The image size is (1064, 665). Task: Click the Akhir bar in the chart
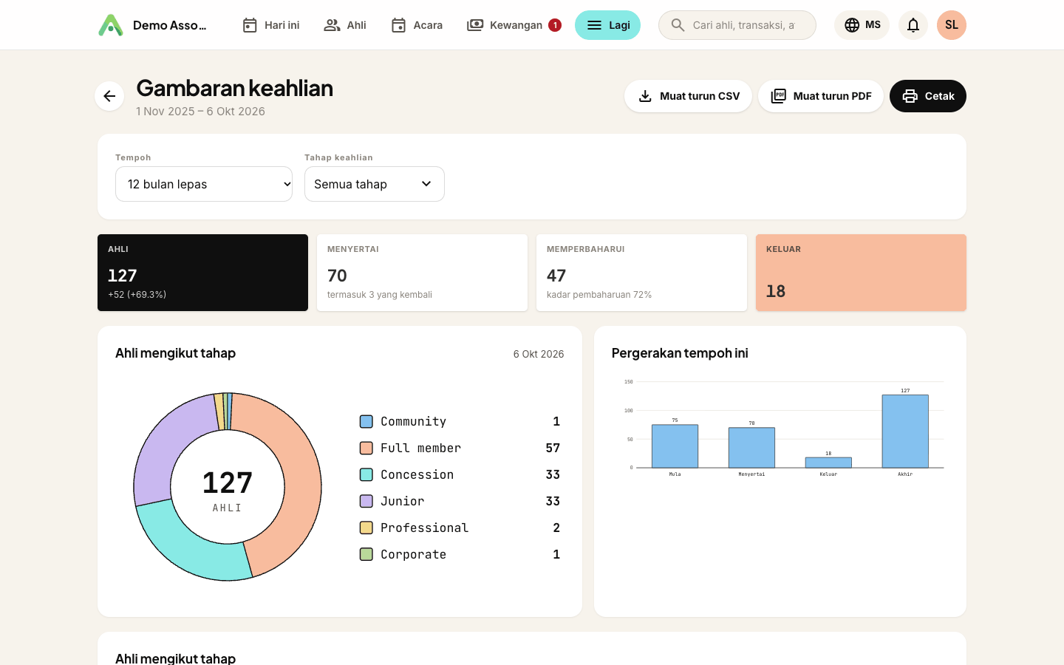click(x=905, y=432)
